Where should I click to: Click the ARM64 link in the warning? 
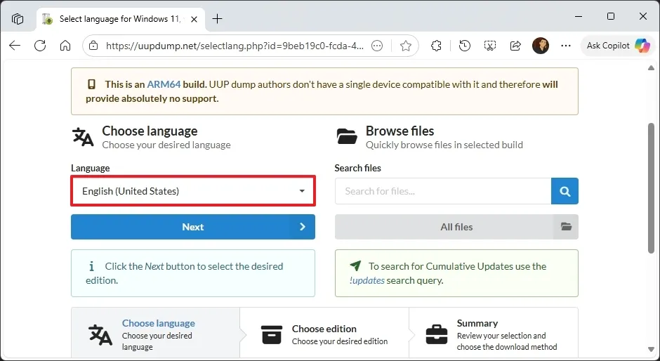coord(164,84)
